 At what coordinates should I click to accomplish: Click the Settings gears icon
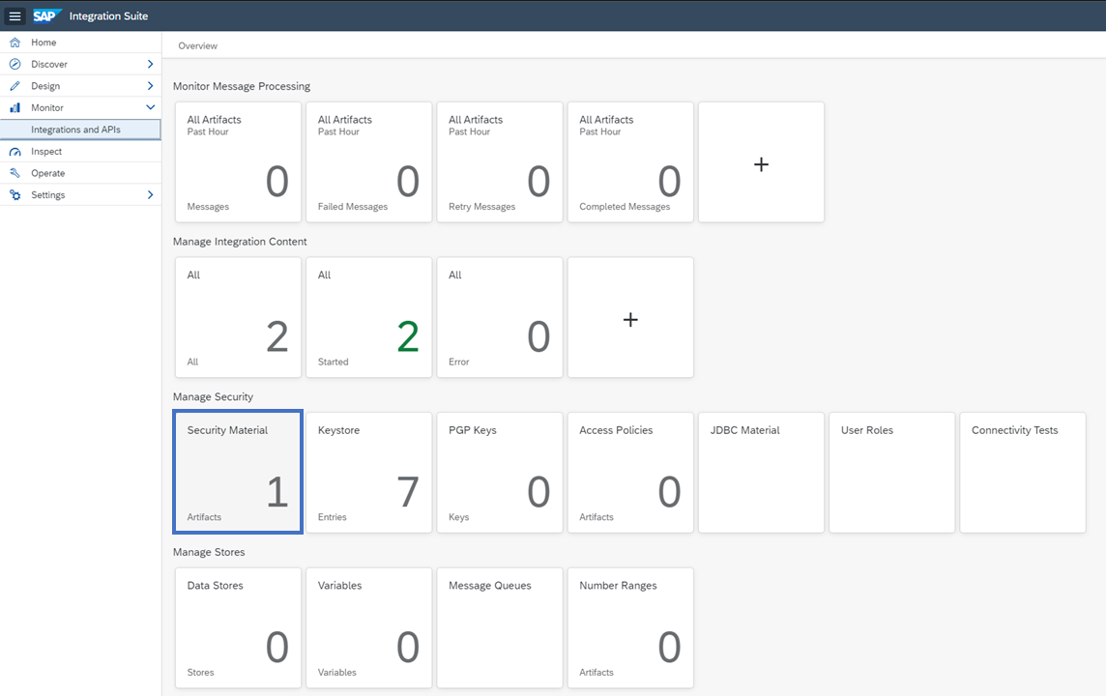15,195
